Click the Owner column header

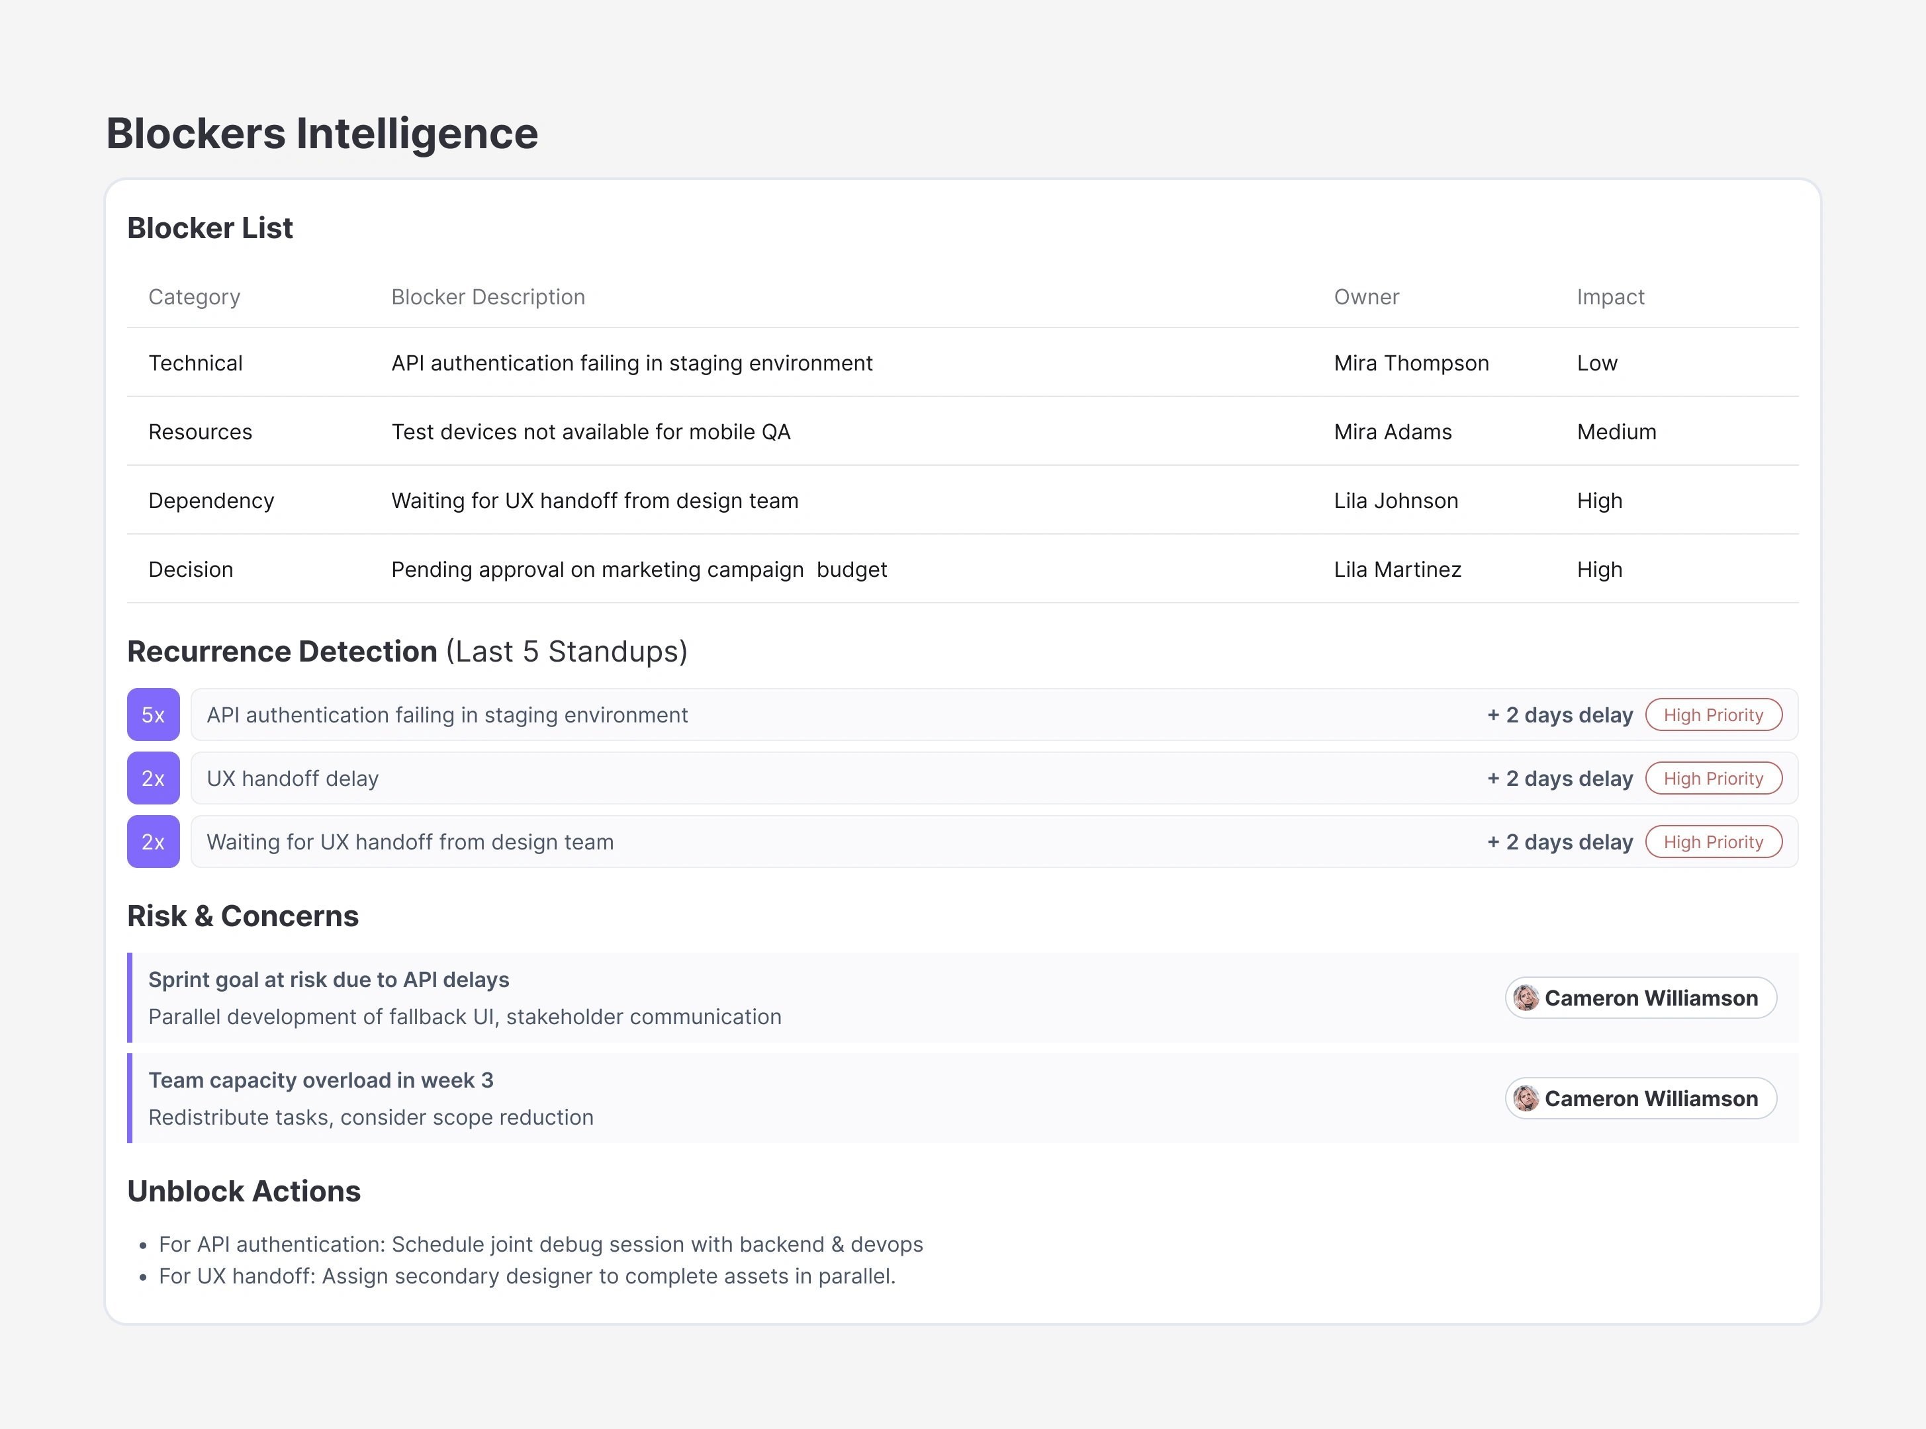[x=1366, y=296]
